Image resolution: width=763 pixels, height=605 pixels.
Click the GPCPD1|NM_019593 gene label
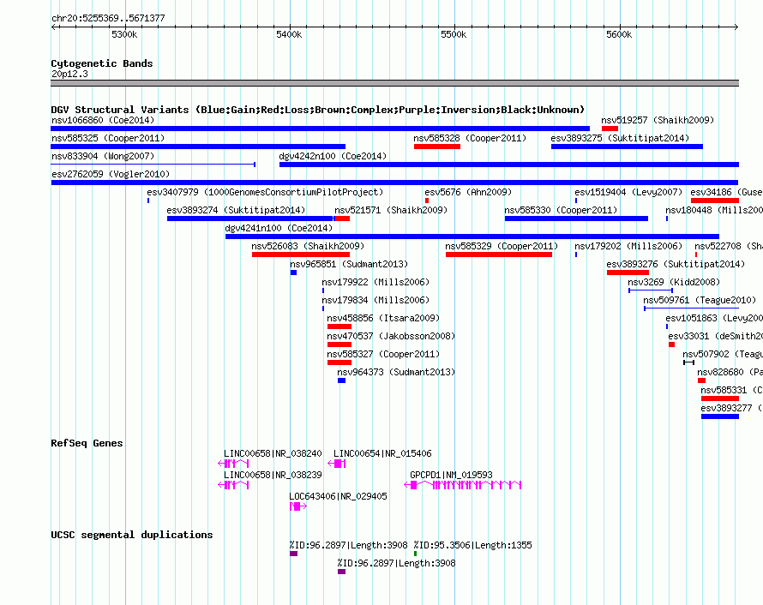click(451, 475)
